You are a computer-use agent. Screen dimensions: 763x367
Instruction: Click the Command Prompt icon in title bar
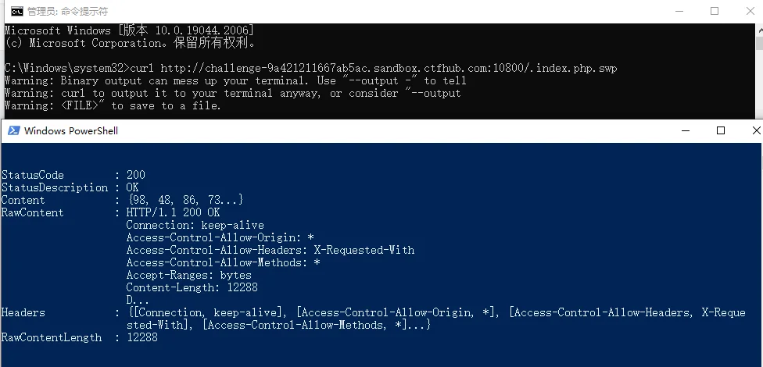point(14,11)
